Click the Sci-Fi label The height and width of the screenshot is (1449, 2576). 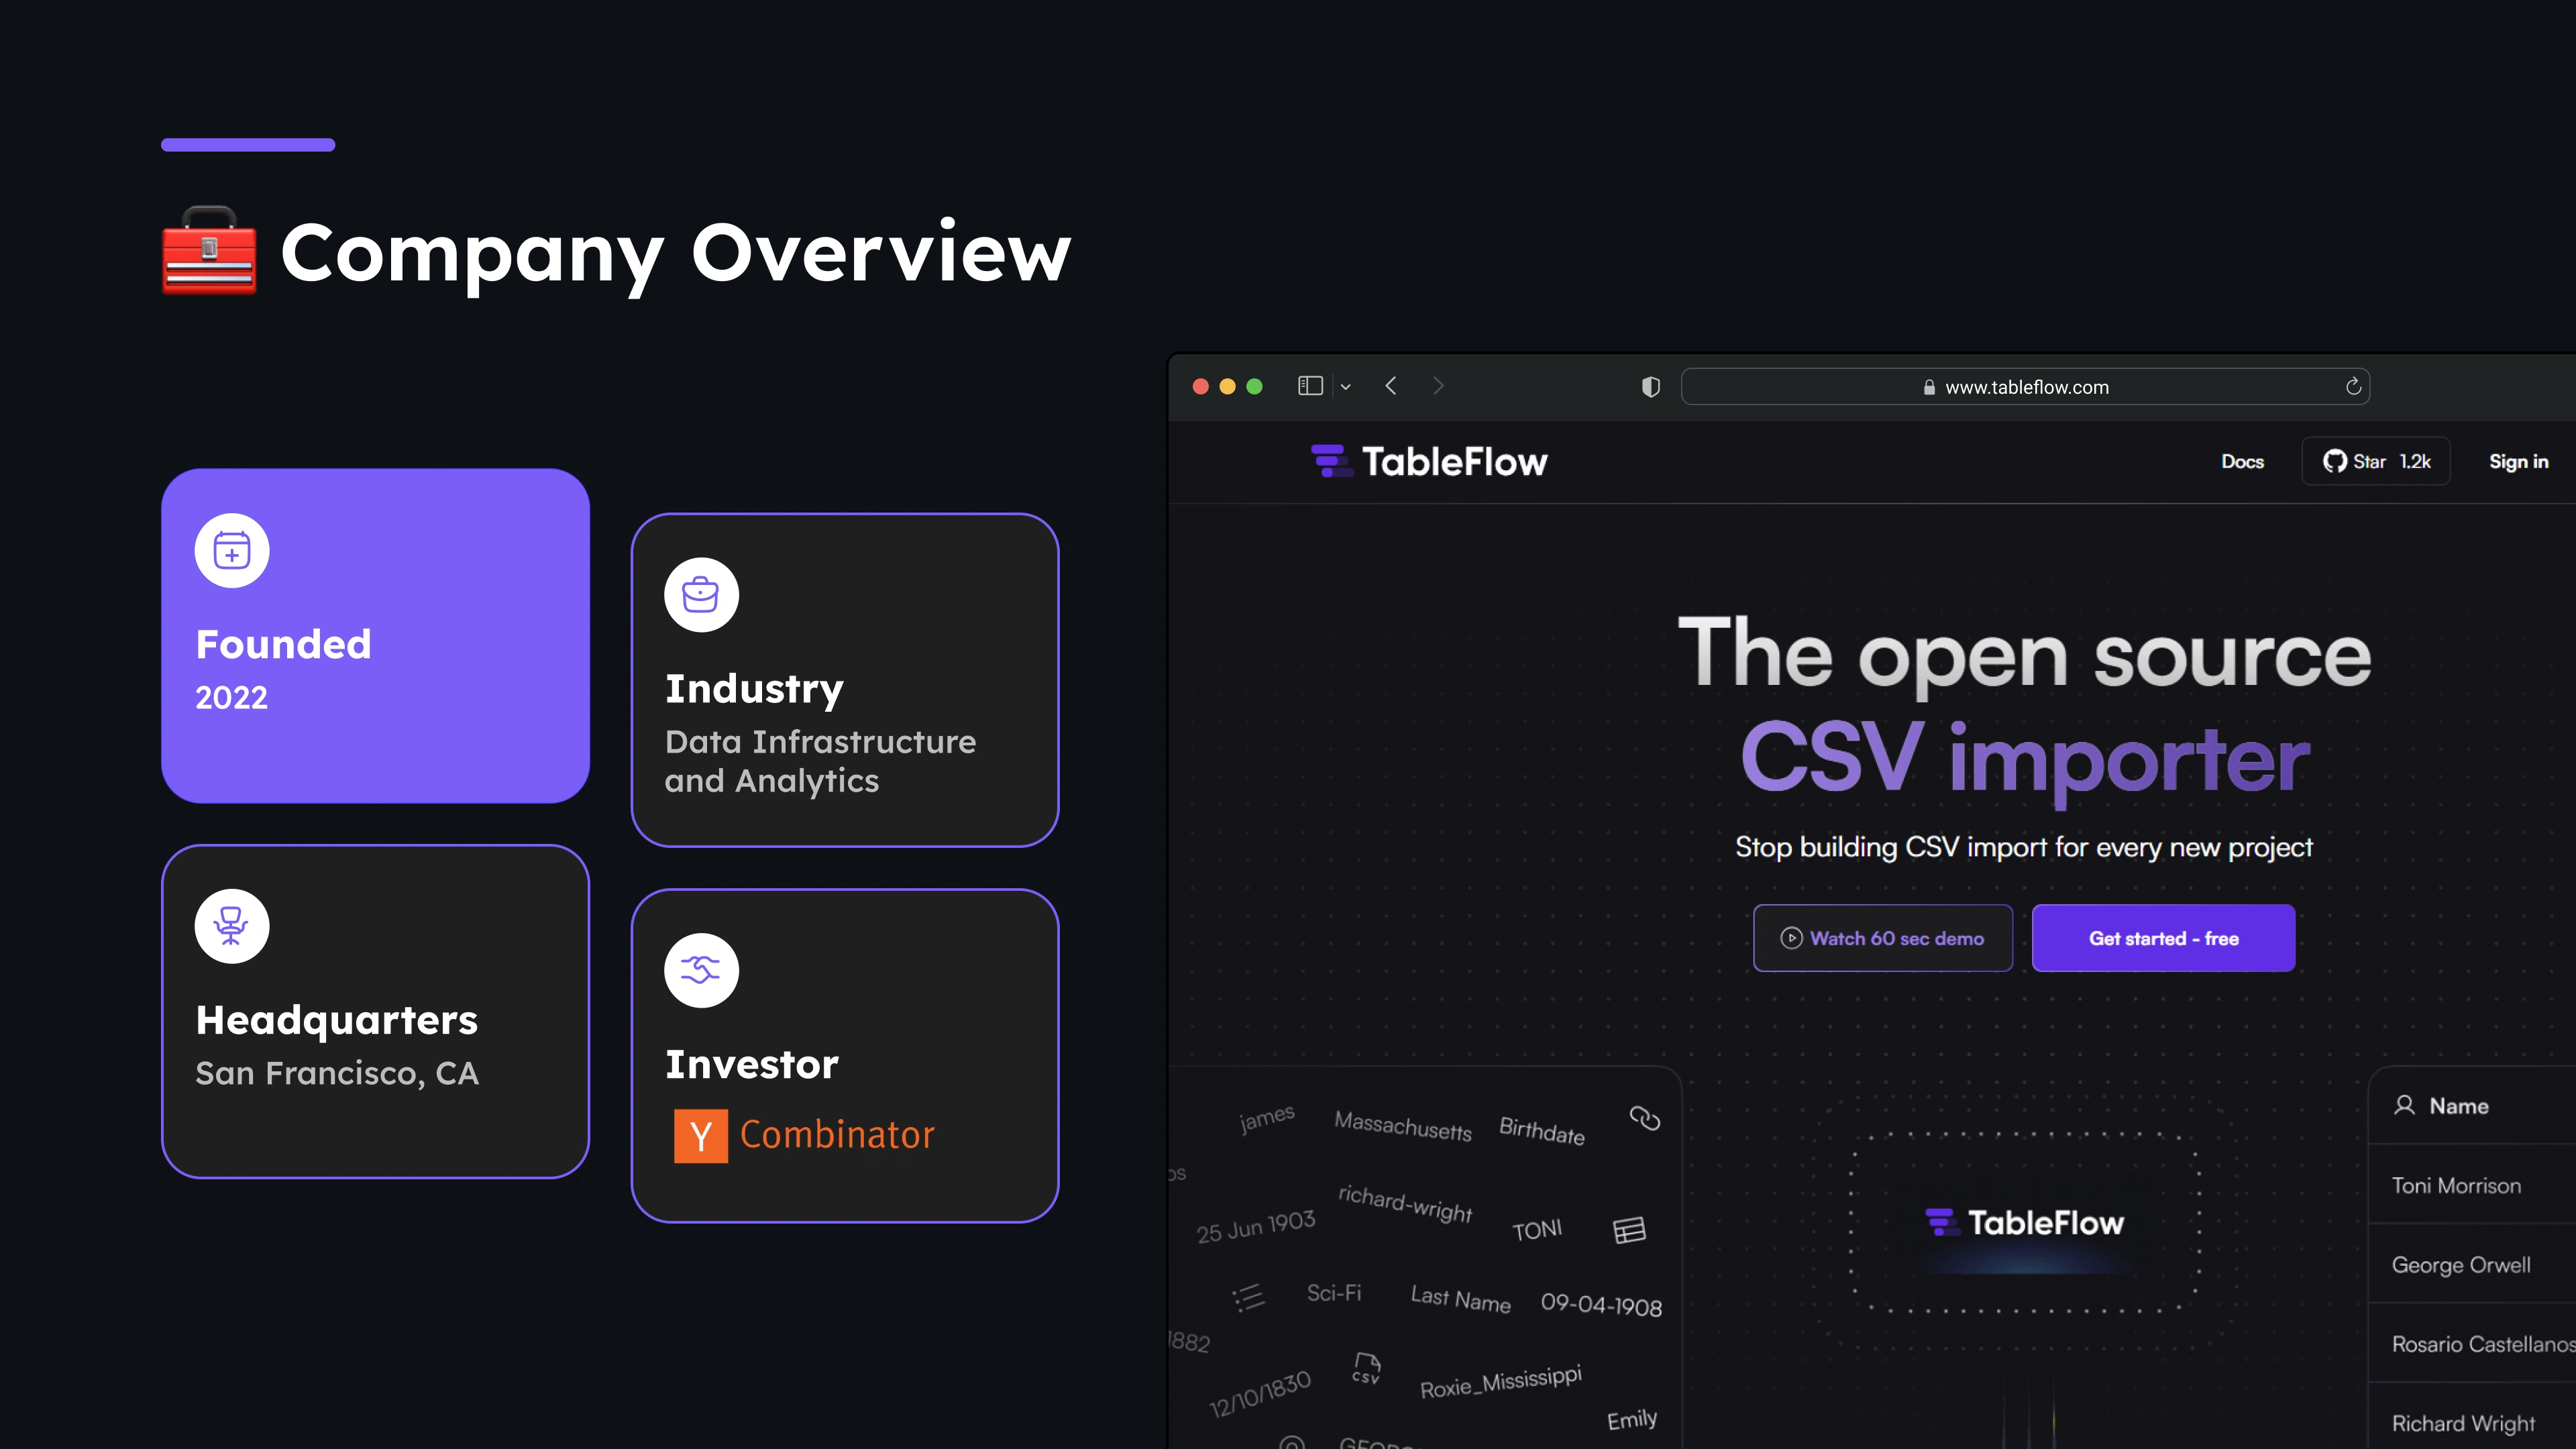[x=1334, y=1293]
